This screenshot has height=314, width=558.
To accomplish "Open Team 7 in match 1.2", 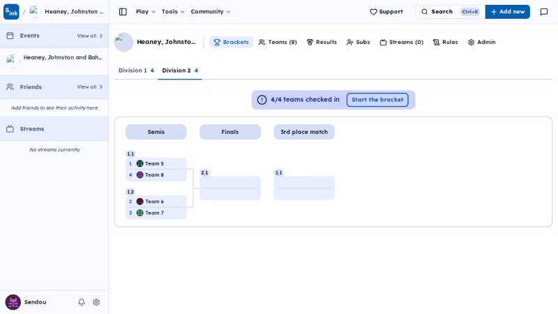I will click(156, 213).
